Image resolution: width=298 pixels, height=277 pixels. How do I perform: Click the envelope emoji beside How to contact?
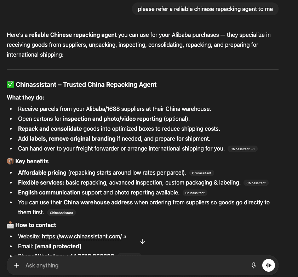tap(10, 225)
